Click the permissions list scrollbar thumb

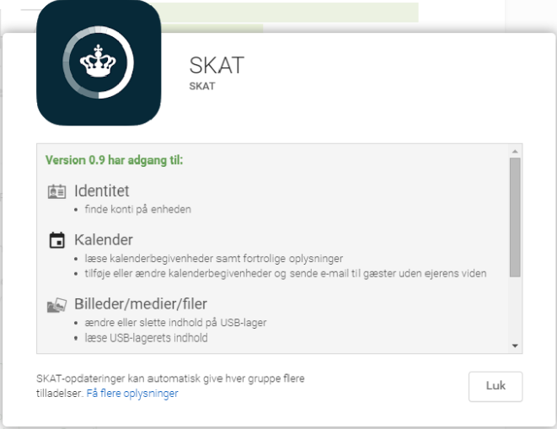(x=515, y=217)
